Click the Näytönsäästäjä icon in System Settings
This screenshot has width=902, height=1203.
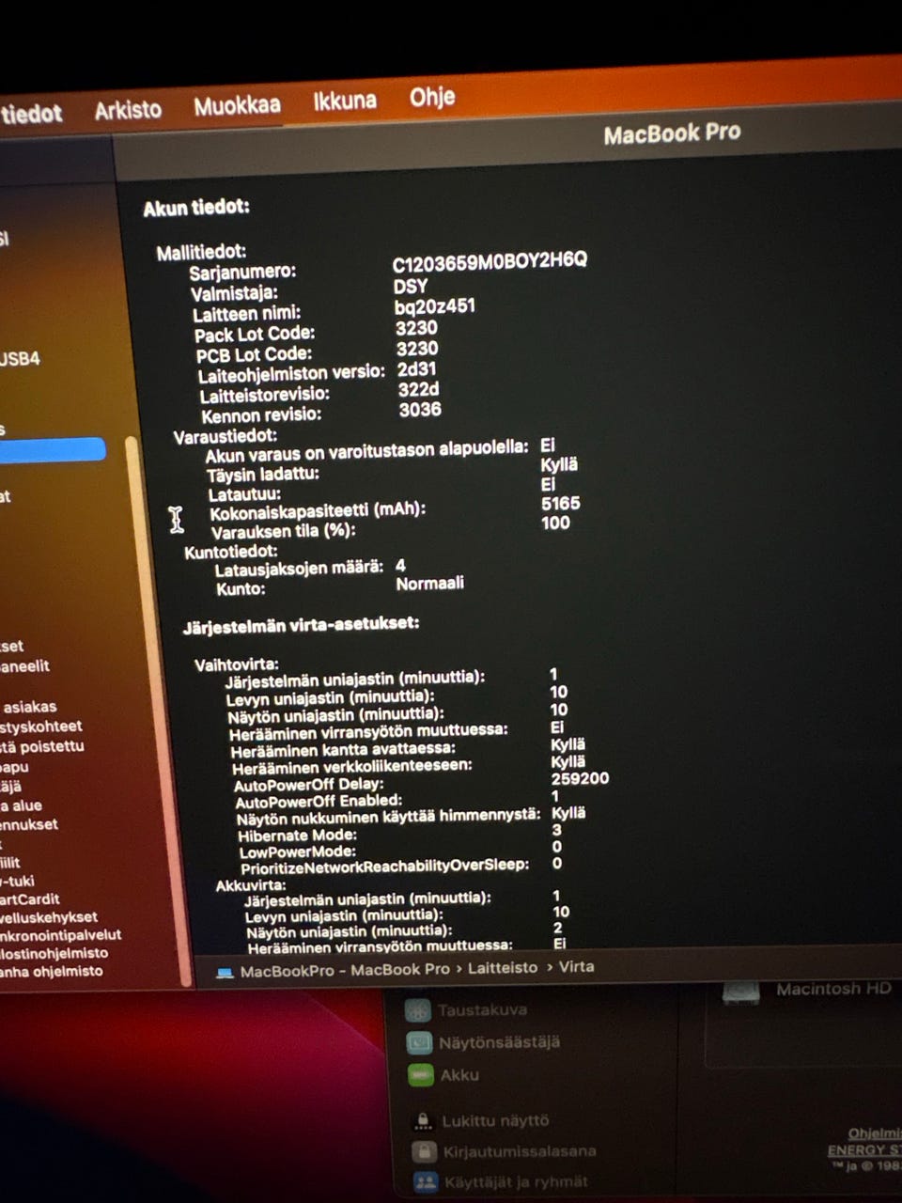[x=419, y=1042]
